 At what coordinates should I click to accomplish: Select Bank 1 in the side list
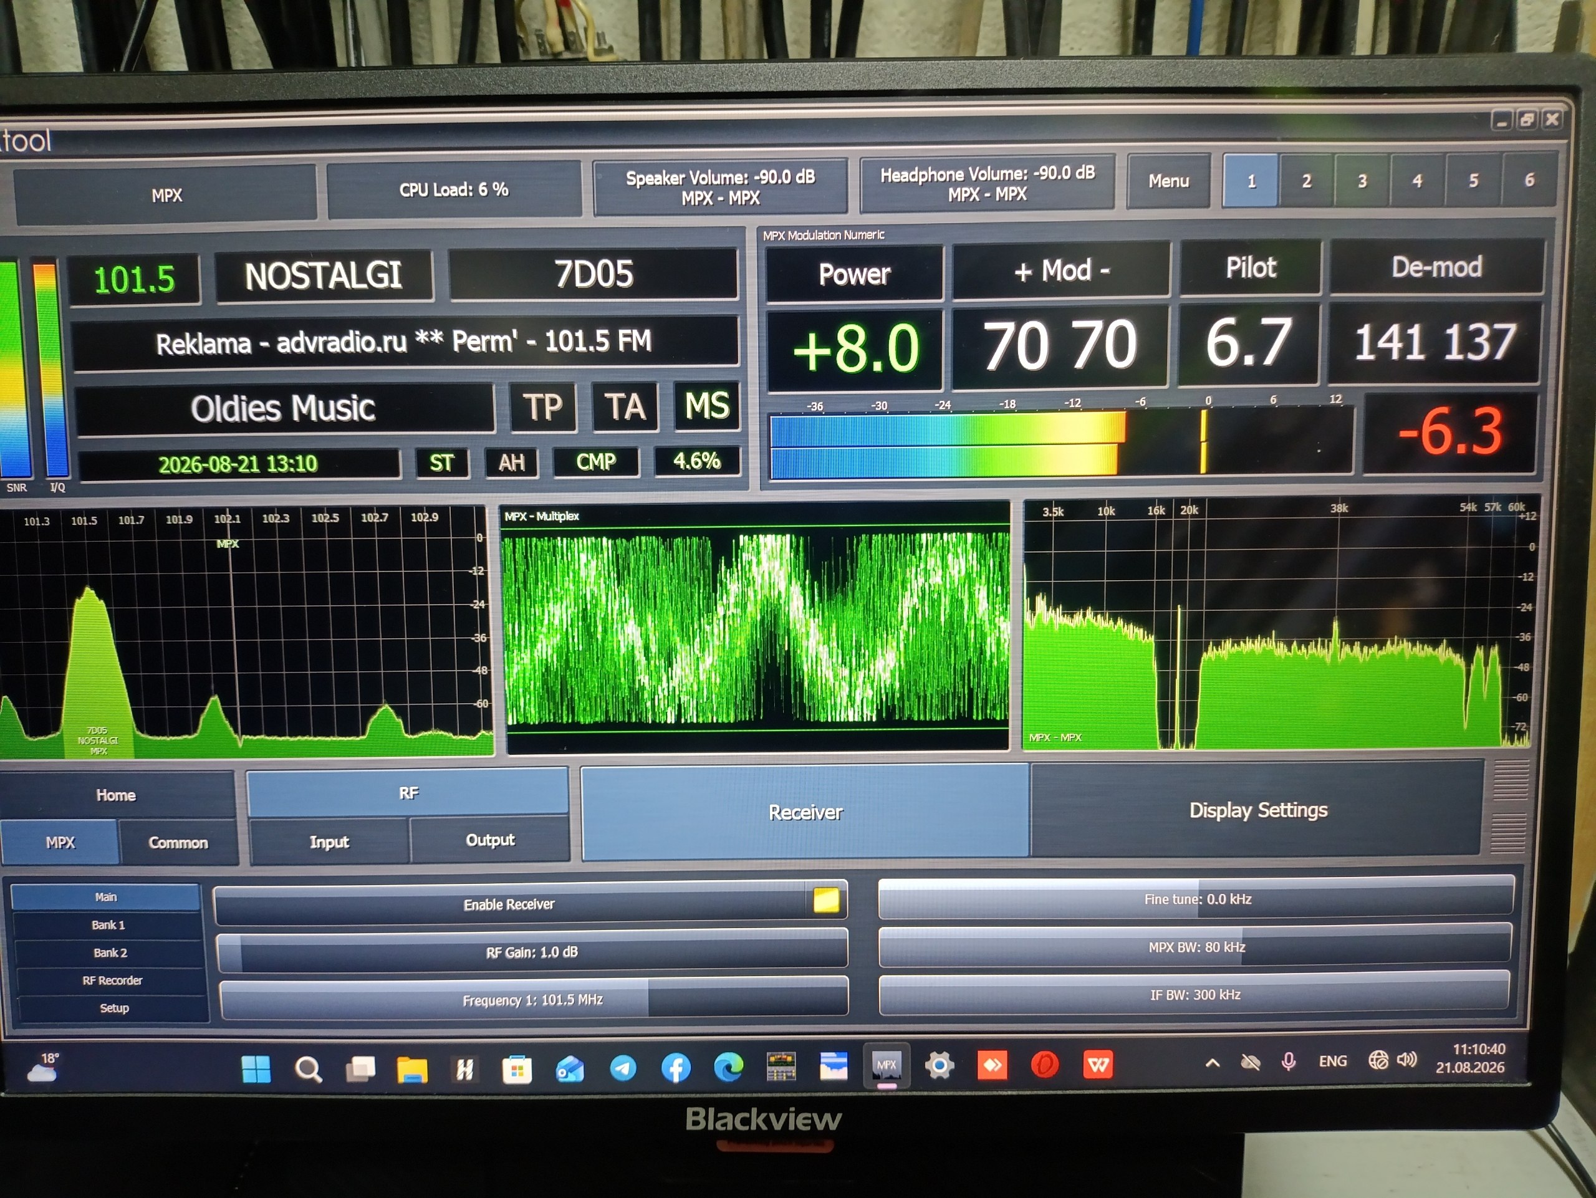point(107,924)
